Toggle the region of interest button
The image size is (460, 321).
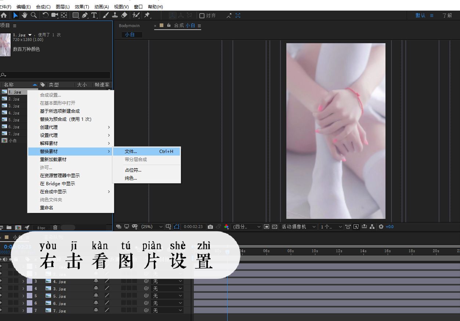[267, 227]
